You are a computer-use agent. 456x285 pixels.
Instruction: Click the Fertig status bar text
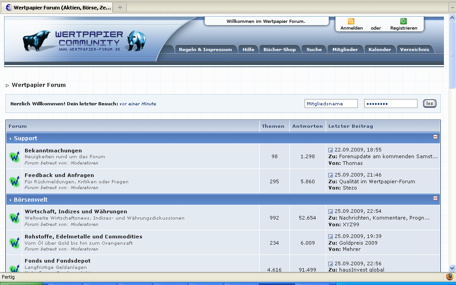(x=8, y=277)
